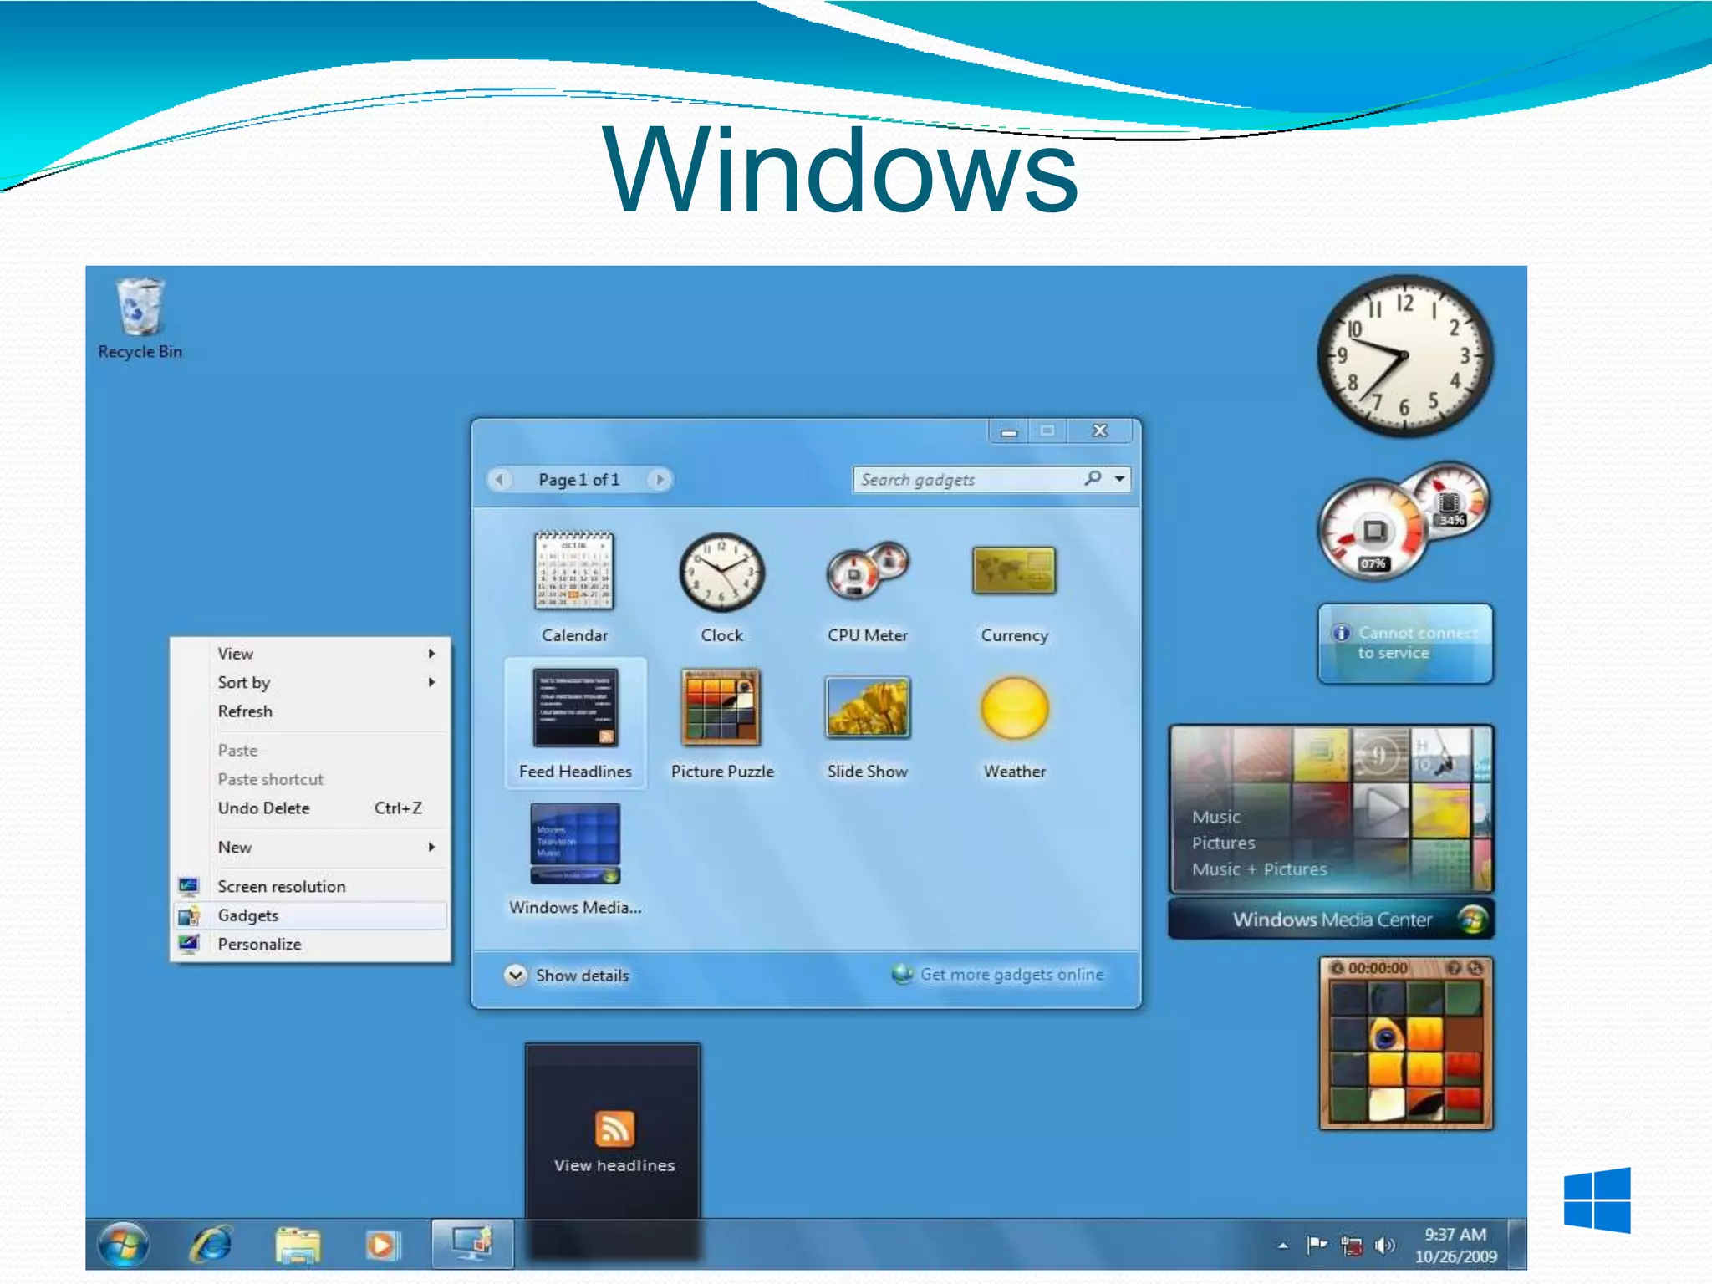Select the Feed Headlines gadget
Viewport: 1712px width, 1284px height.
click(x=575, y=722)
